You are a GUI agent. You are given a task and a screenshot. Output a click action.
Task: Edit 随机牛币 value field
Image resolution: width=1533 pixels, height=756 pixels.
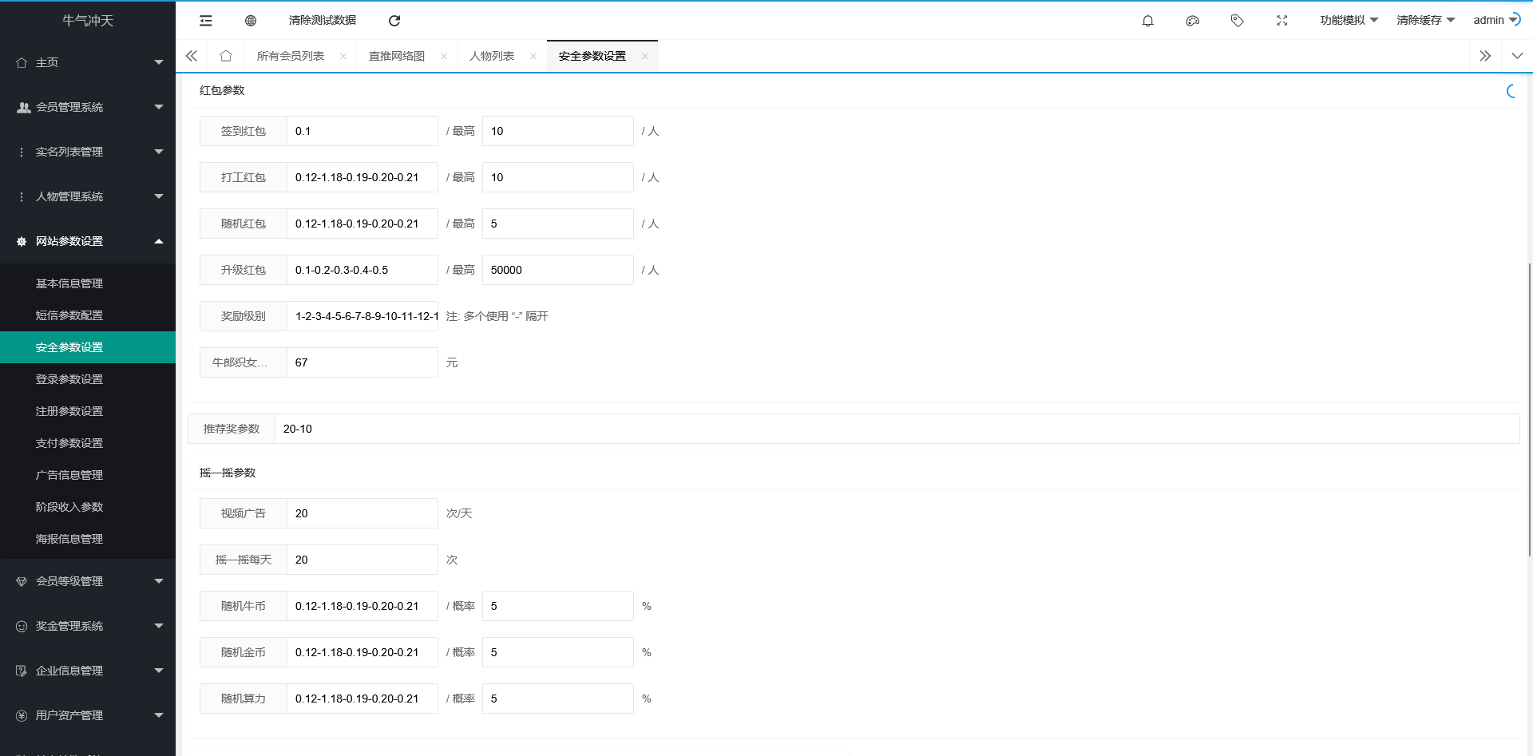[x=362, y=606]
